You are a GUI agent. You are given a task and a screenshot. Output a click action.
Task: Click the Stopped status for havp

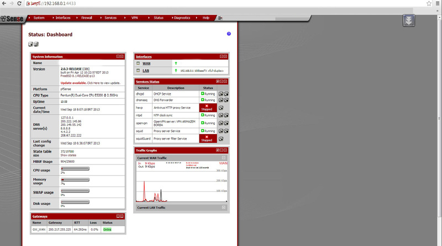208,108
